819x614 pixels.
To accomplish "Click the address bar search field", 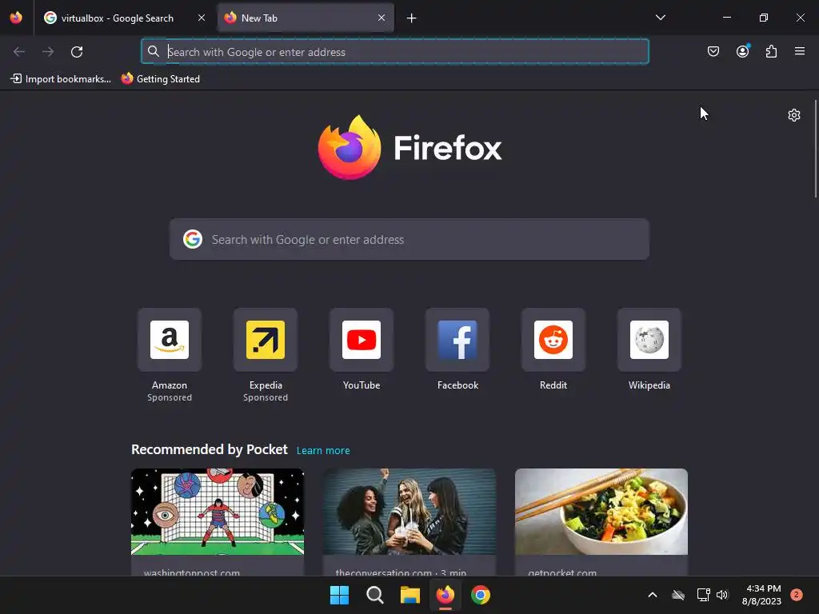I will tap(395, 52).
